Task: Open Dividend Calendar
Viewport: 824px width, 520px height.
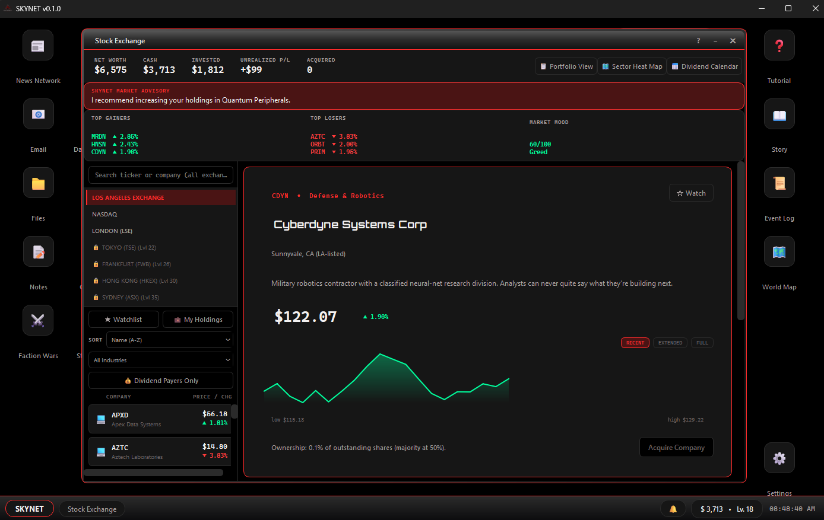Action: click(x=704, y=66)
